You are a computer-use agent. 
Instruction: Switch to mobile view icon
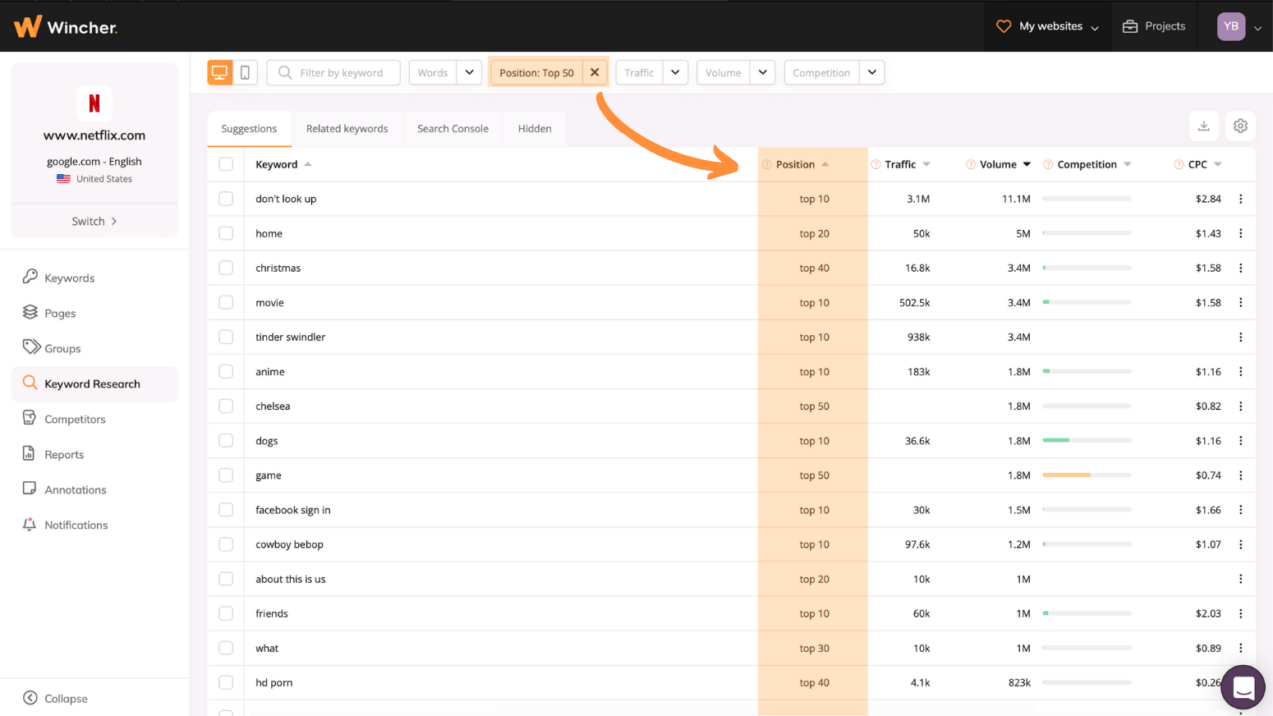click(x=245, y=72)
